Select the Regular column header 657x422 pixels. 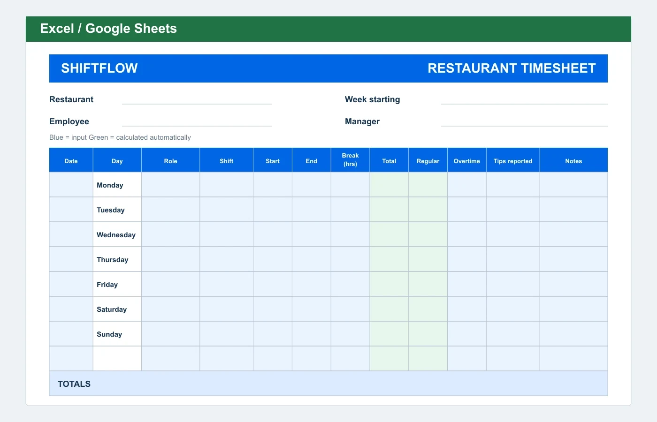click(428, 160)
